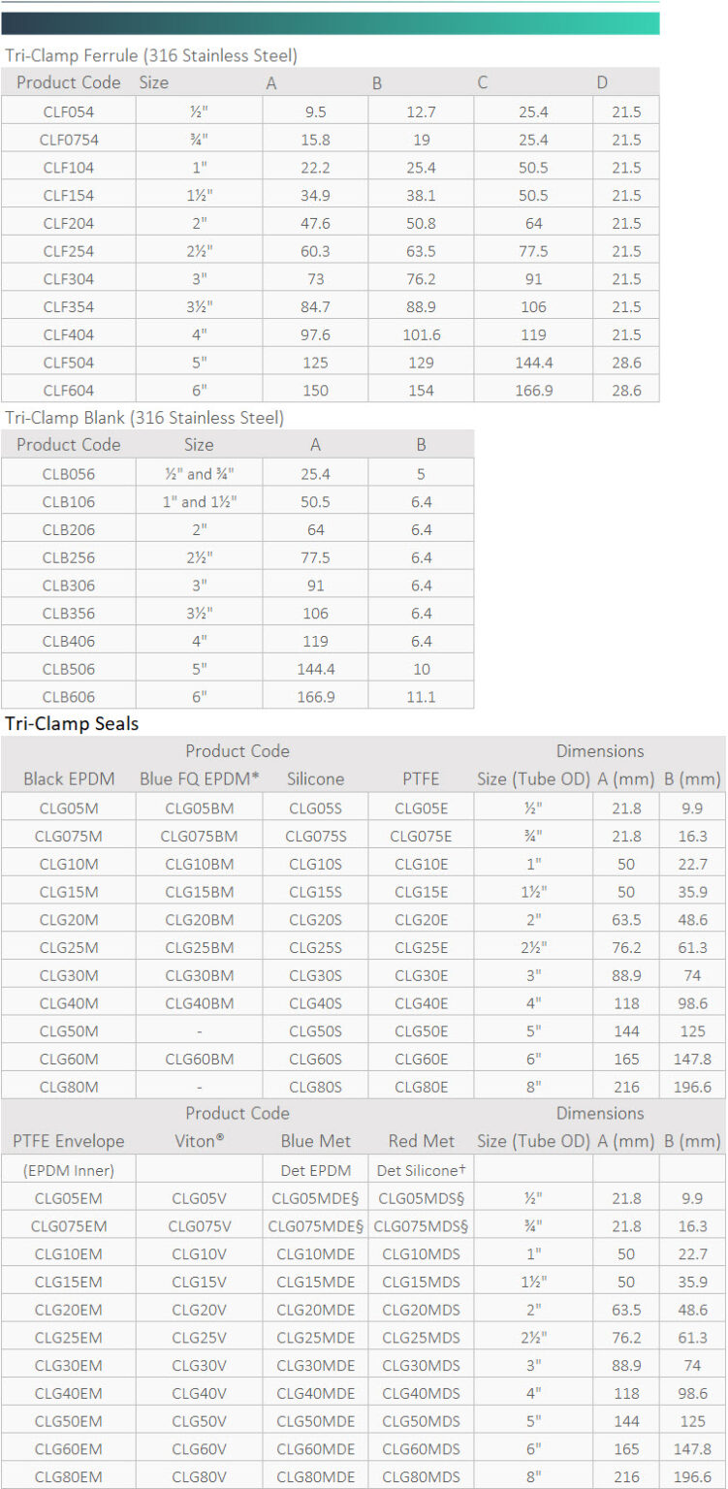Select PTFE seal code CLG40E

coord(421,1003)
